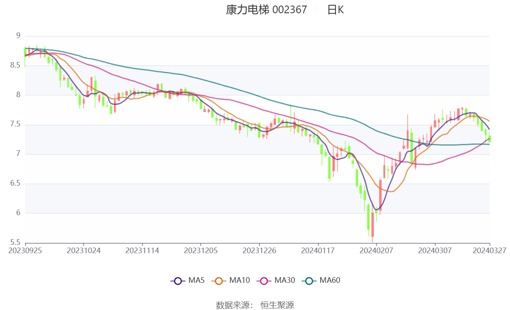
Task: Click the 5.5 price label on y-axis
Action: (x=15, y=242)
